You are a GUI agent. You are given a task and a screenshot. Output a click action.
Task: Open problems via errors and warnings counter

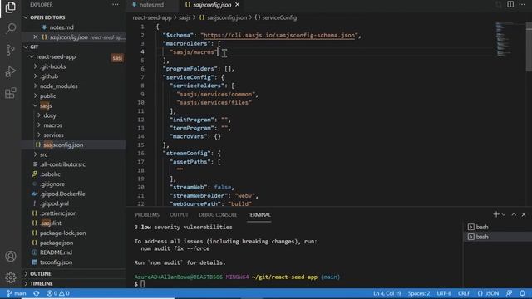58,293
